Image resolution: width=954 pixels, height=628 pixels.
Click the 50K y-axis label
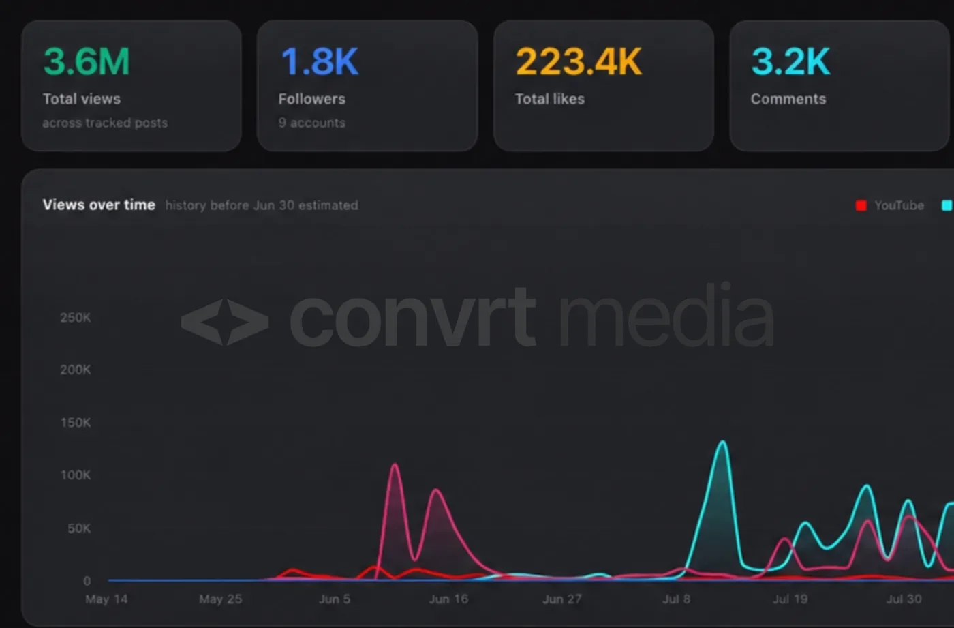(79, 528)
